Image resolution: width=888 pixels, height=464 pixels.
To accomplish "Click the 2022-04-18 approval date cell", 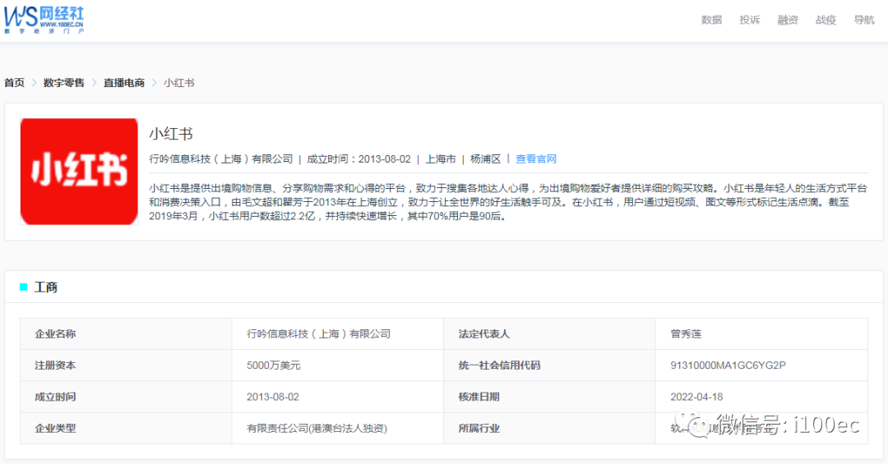I will (x=696, y=397).
